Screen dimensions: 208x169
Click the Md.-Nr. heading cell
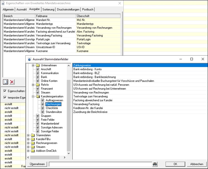pos(98,20)
